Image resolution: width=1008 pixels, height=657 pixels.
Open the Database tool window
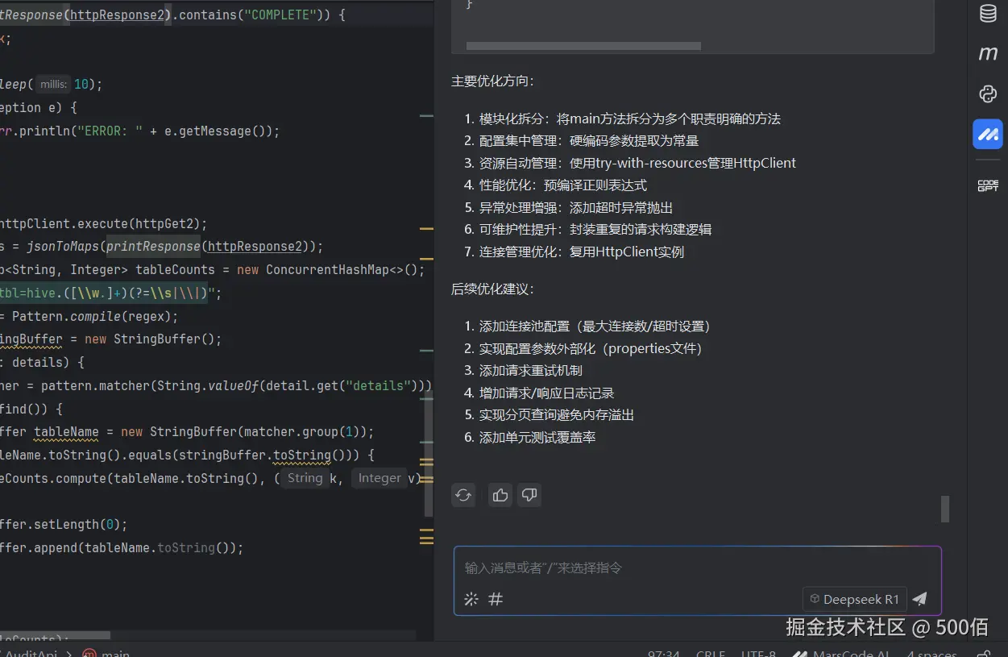tap(988, 13)
